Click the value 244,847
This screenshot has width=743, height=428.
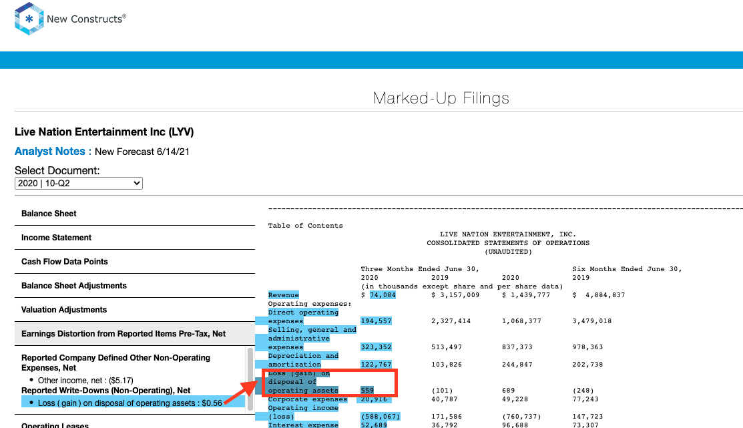(x=517, y=365)
